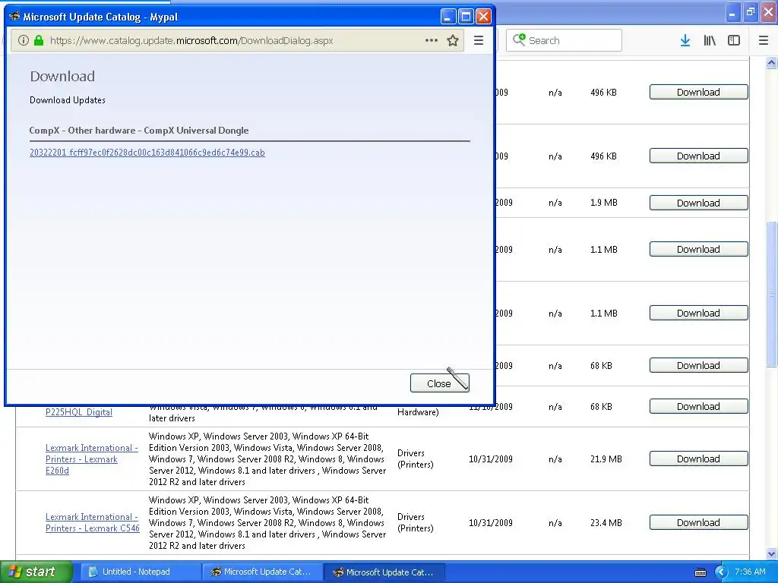Viewport: 778px width, 583px height.
Task: Switch to Untitled - Notepad taskbar item
Action: [x=141, y=572]
